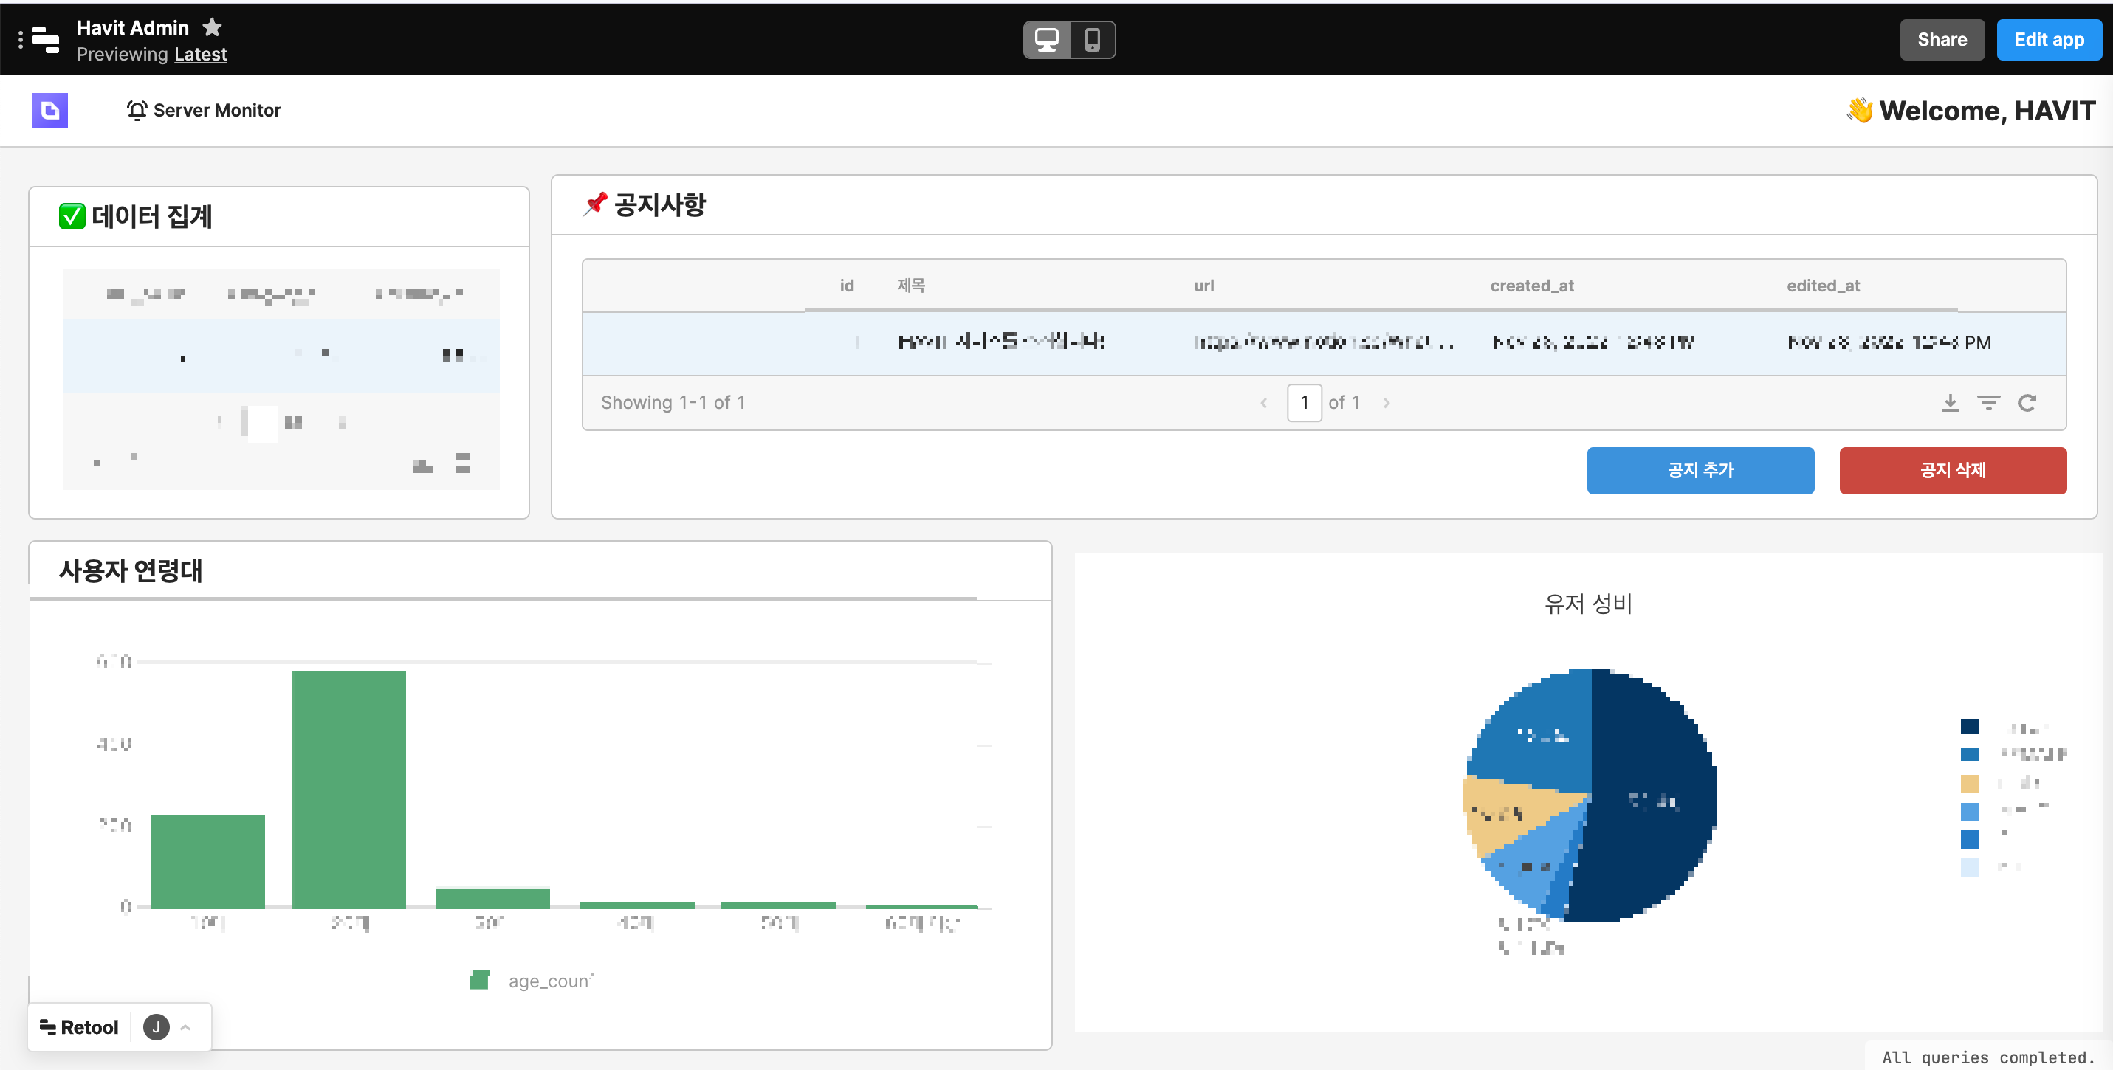Image resolution: width=2113 pixels, height=1070 pixels.
Task: Click the Retool logo in top bar
Action: coord(46,39)
